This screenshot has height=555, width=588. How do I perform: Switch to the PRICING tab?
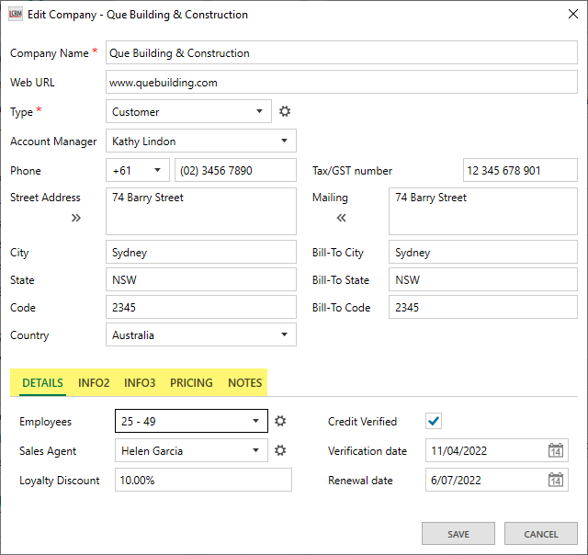[x=191, y=383]
